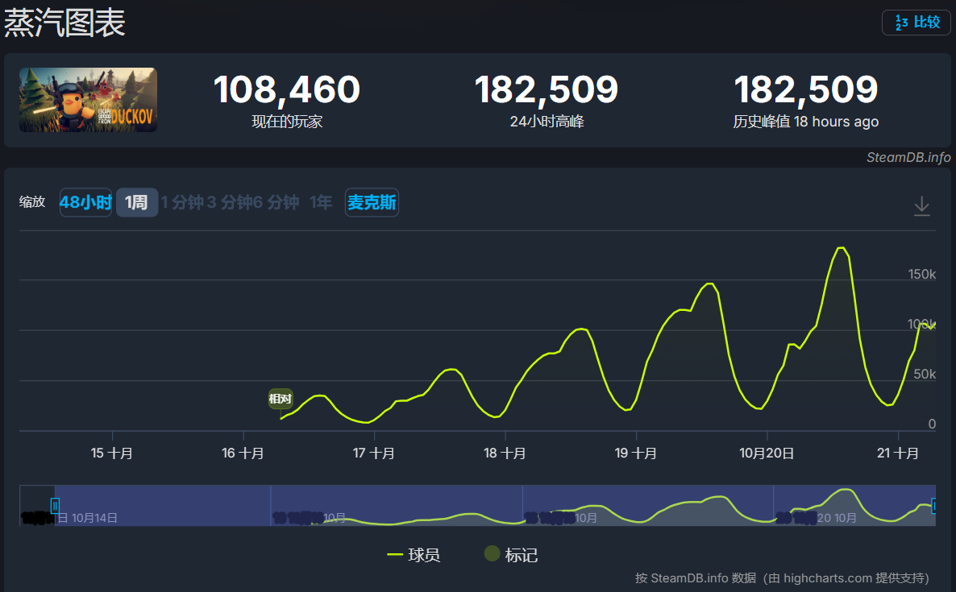
Task: Choose the 1年 zoom option
Action: click(x=321, y=202)
